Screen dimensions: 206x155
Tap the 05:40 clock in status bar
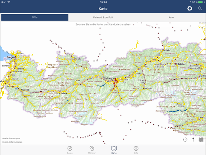click(x=103, y=2)
